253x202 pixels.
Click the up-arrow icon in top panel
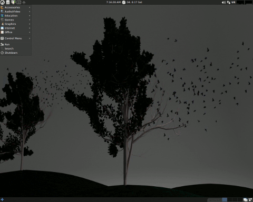click(x=24, y=3)
